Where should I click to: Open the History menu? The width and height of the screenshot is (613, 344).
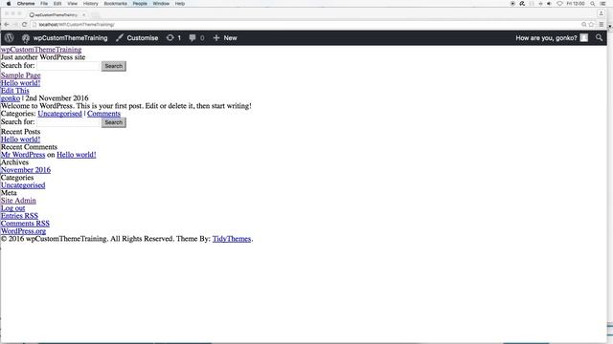[x=91, y=4]
